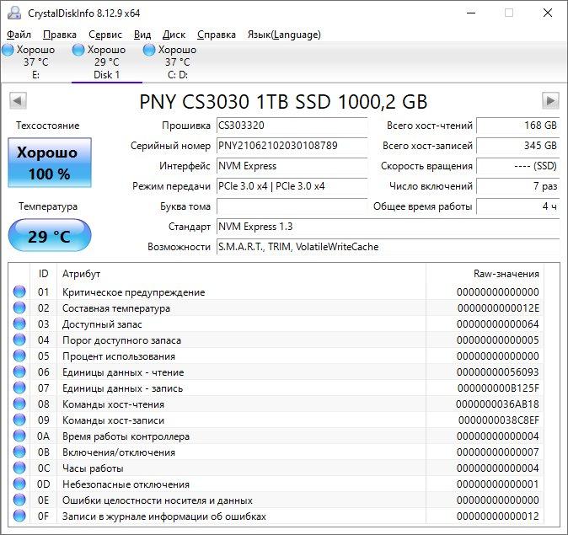The height and width of the screenshot is (535, 568).
Task: Open the Справка menu
Action: pos(217,35)
